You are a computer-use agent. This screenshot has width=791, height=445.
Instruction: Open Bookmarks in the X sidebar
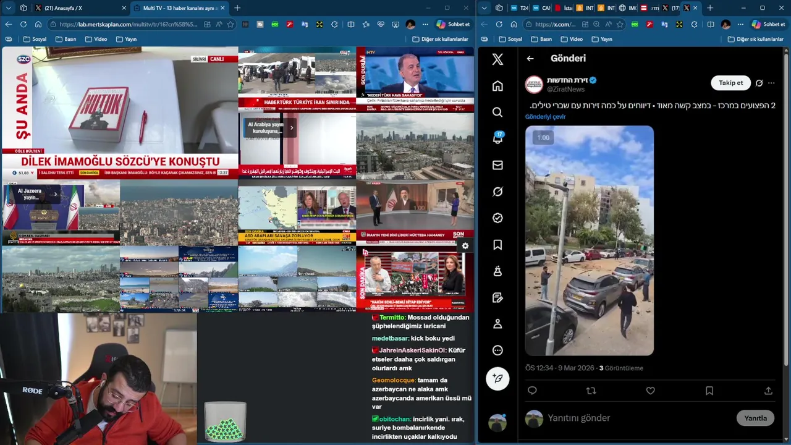pos(497,245)
